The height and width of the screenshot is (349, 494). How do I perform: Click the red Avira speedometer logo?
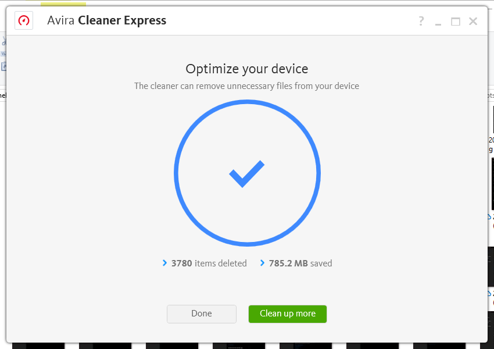[24, 21]
